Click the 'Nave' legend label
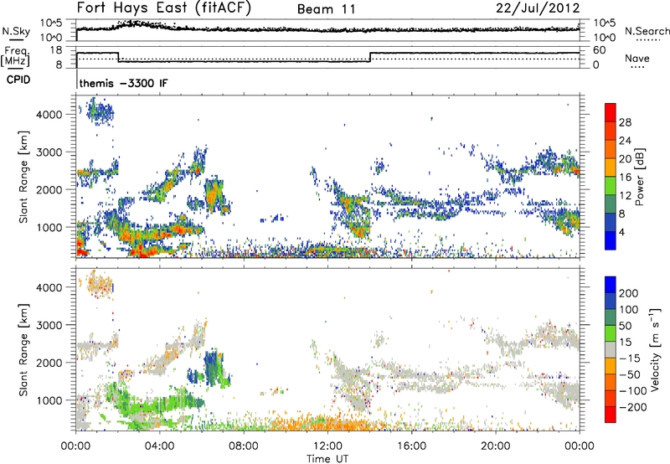The height and width of the screenshot is (464, 670). coord(637,58)
